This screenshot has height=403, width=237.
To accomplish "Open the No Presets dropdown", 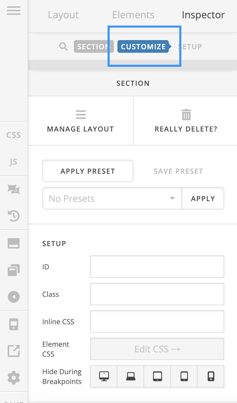I will tap(112, 199).
